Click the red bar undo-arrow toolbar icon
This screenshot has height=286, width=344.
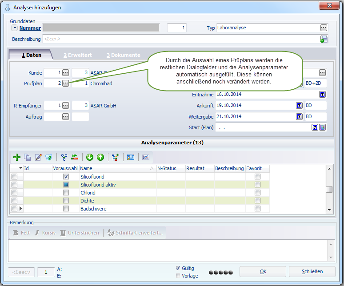click(x=75, y=157)
